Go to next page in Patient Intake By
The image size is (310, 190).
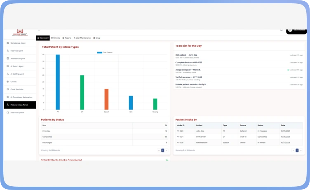pyautogui.click(x=301, y=150)
